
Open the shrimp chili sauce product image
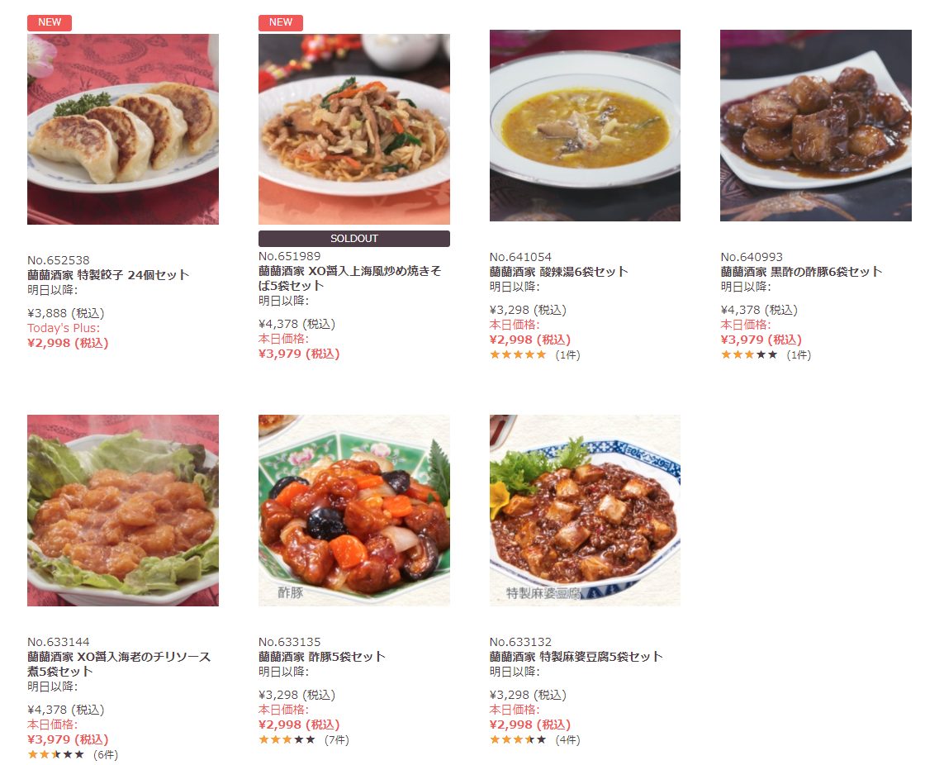pyautogui.click(x=123, y=510)
